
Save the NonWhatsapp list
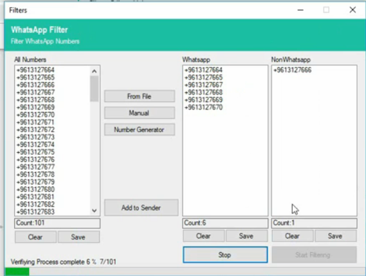point(335,236)
